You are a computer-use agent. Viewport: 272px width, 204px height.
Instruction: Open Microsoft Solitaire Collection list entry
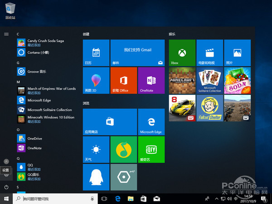coord(46,110)
